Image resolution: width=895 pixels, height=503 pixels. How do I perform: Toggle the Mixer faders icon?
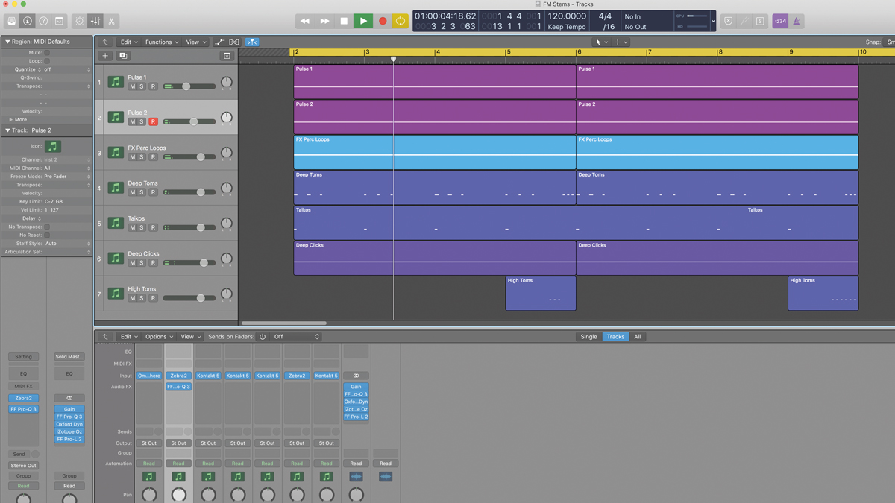coord(95,22)
